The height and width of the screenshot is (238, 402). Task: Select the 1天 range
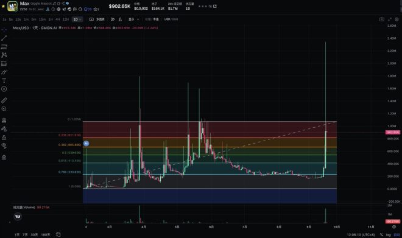point(17,235)
